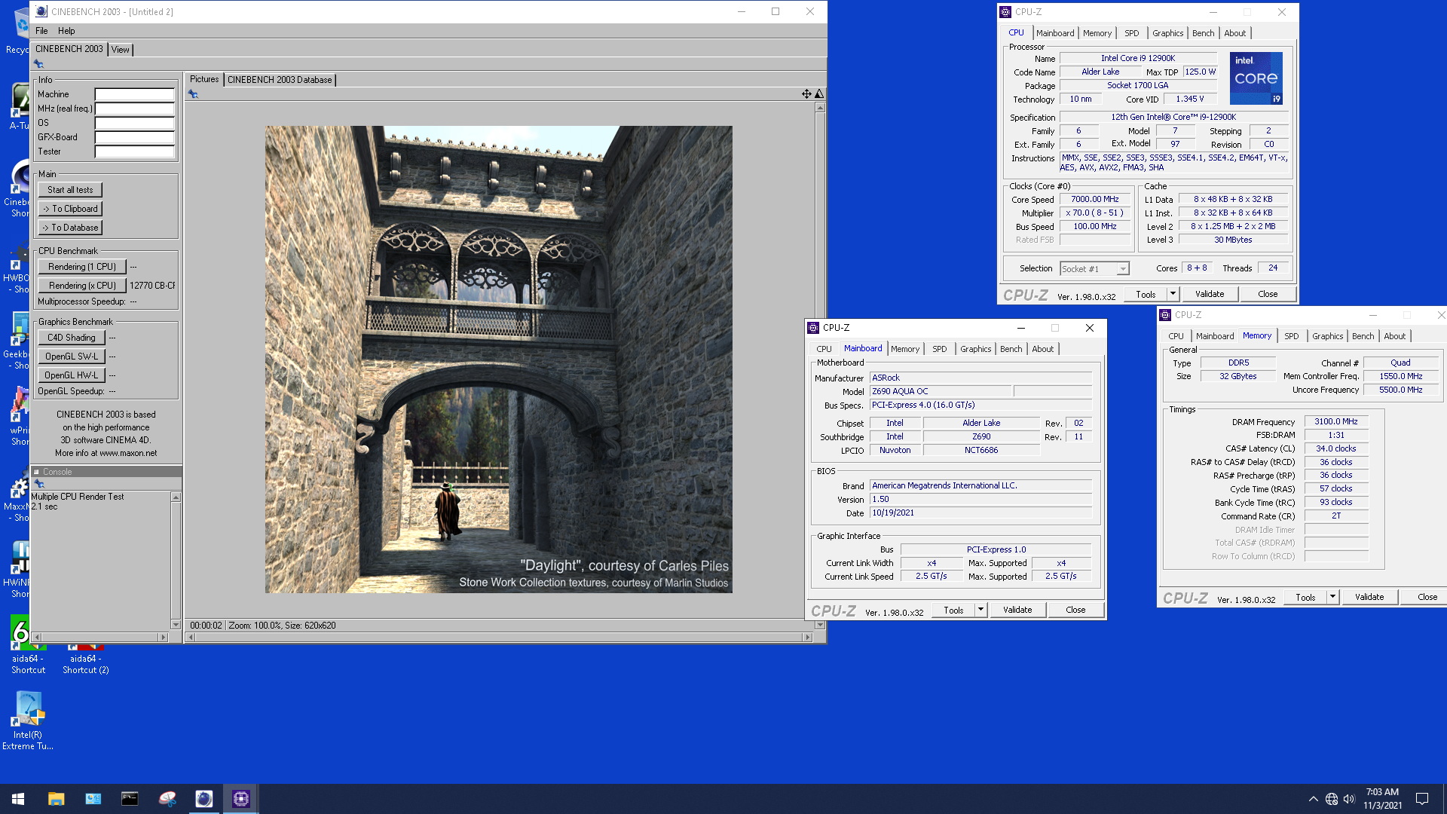Viewport: 1447px width, 814px height.
Task: Open Geekbench shortcut desktop icon
Action: point(19,339)
